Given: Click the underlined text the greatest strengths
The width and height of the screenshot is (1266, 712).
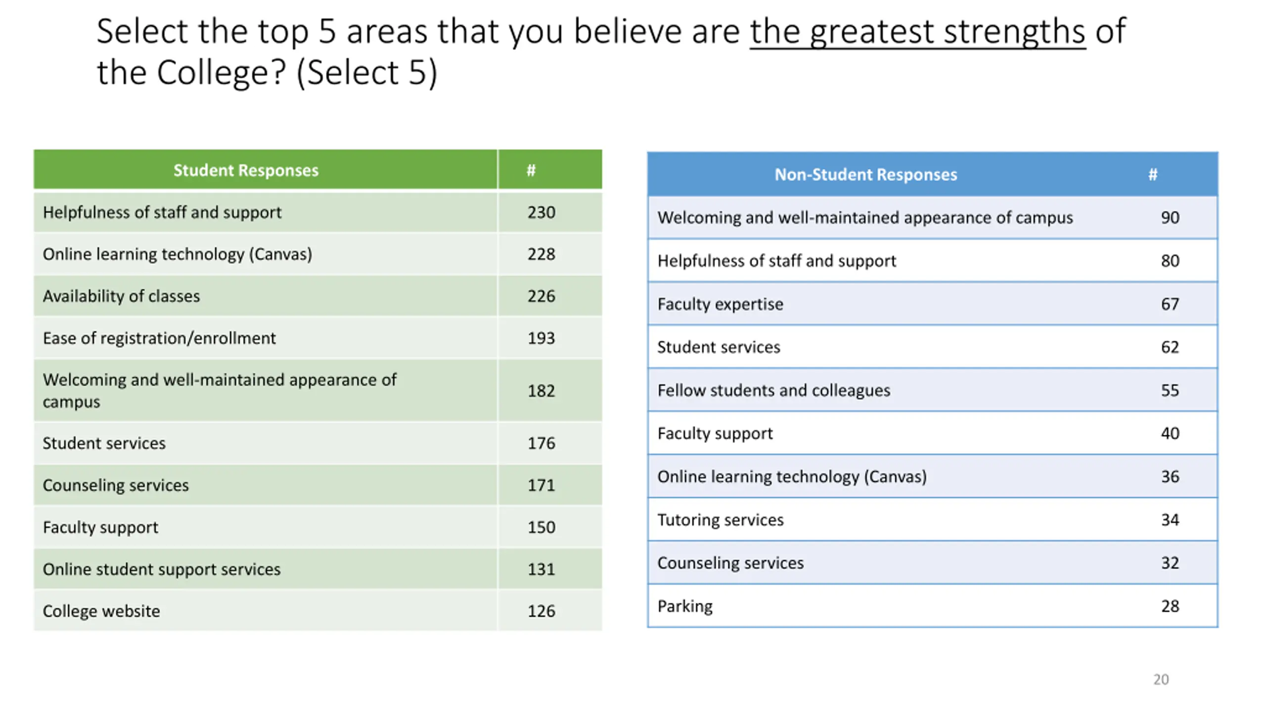Looking at the screenshot, I should tap(918, 32).
